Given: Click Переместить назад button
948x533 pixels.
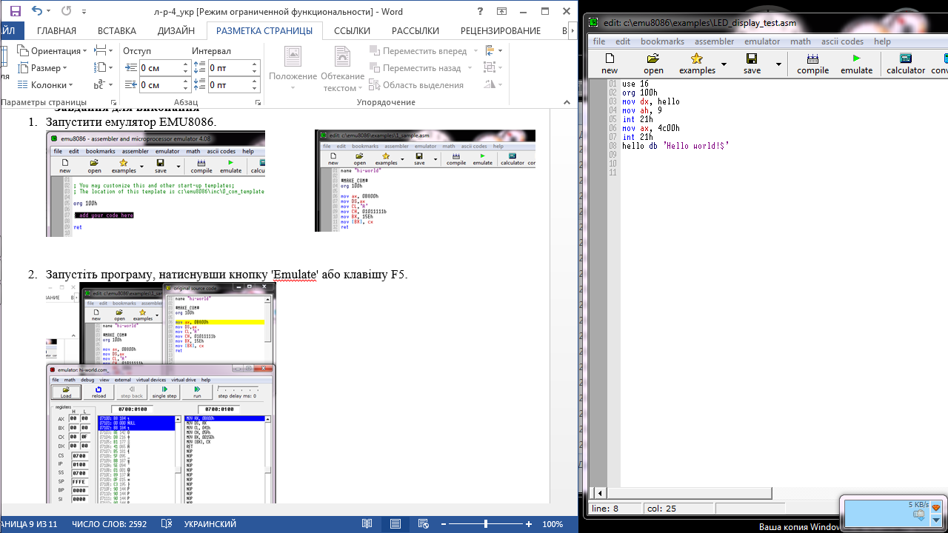Looking at the screenshot, I should coord(421,67).
